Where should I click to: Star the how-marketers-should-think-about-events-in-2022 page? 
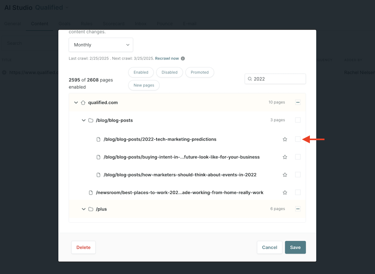tap(285, 175)
